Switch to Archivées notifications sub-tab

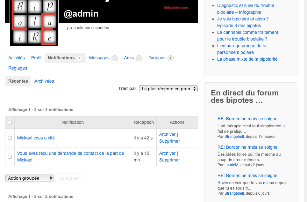coord(44,81)
